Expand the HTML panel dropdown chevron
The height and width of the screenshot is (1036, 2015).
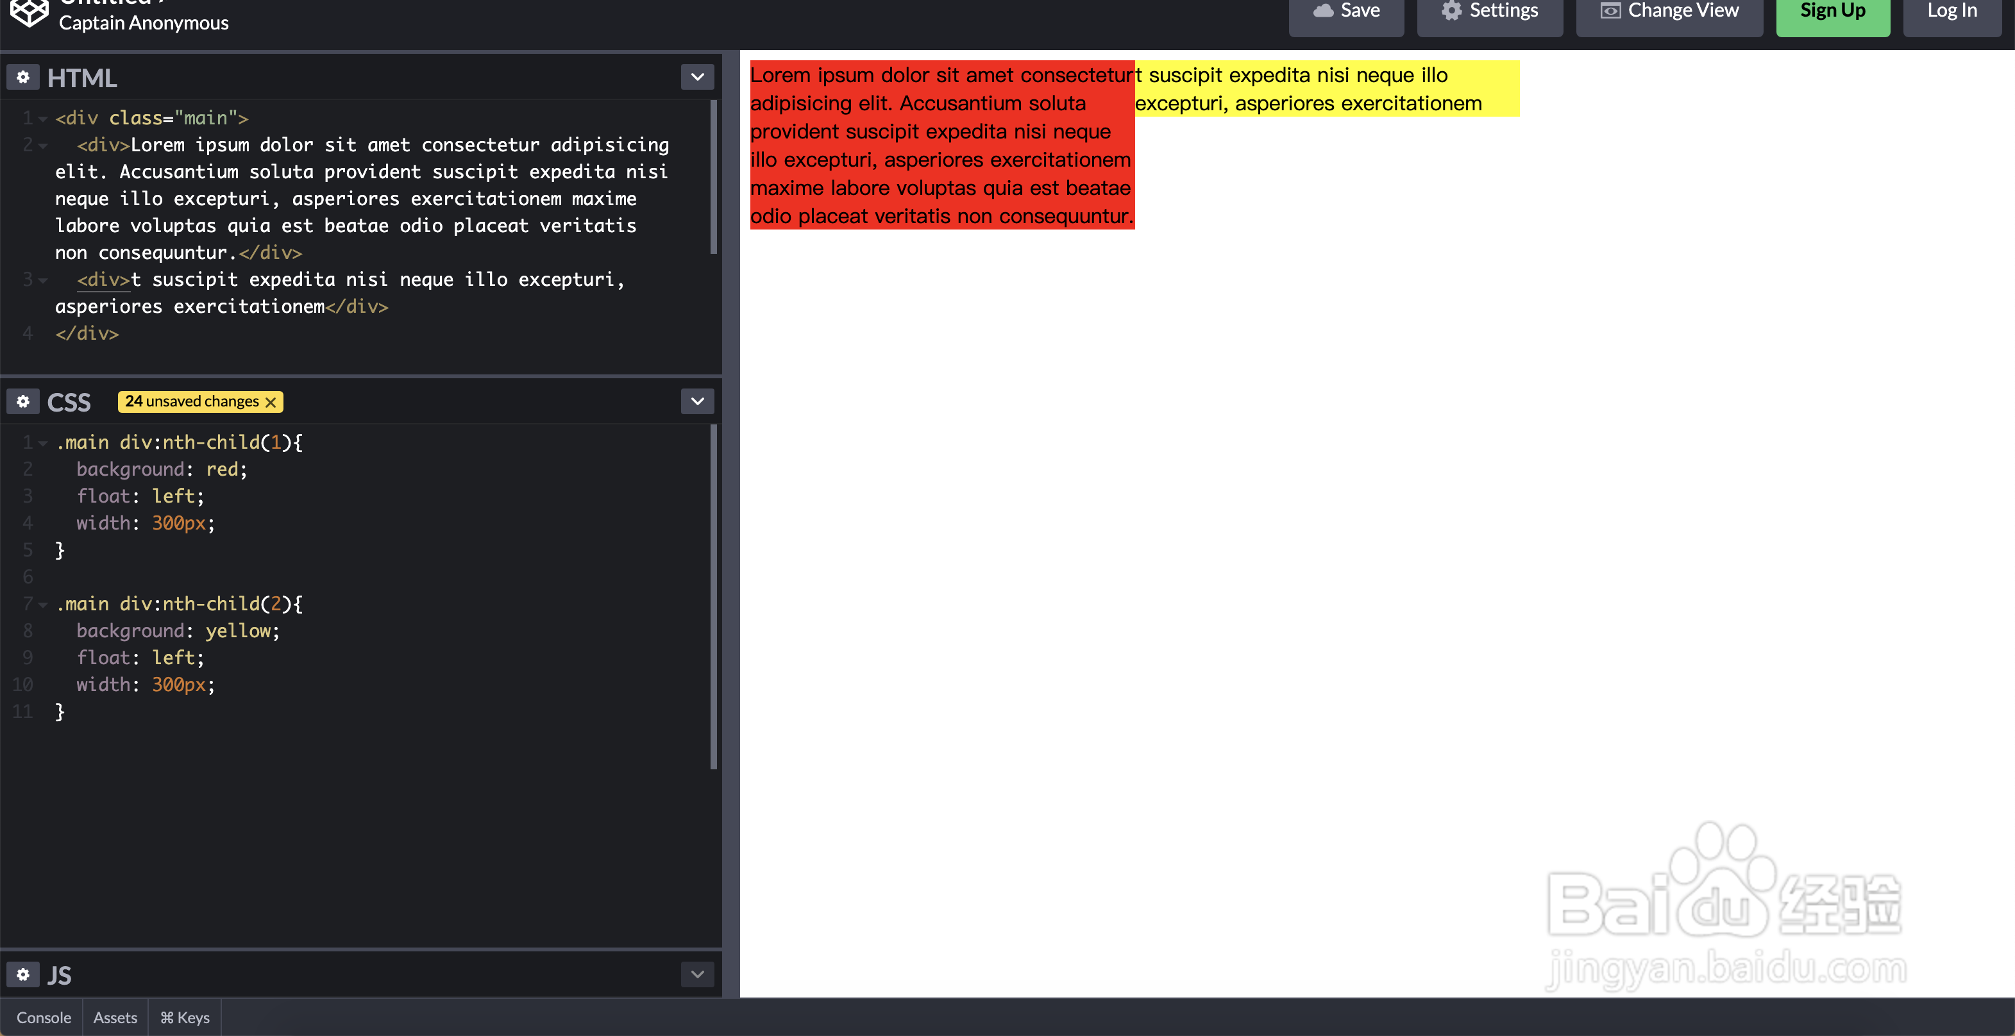(x=697, y=78)
